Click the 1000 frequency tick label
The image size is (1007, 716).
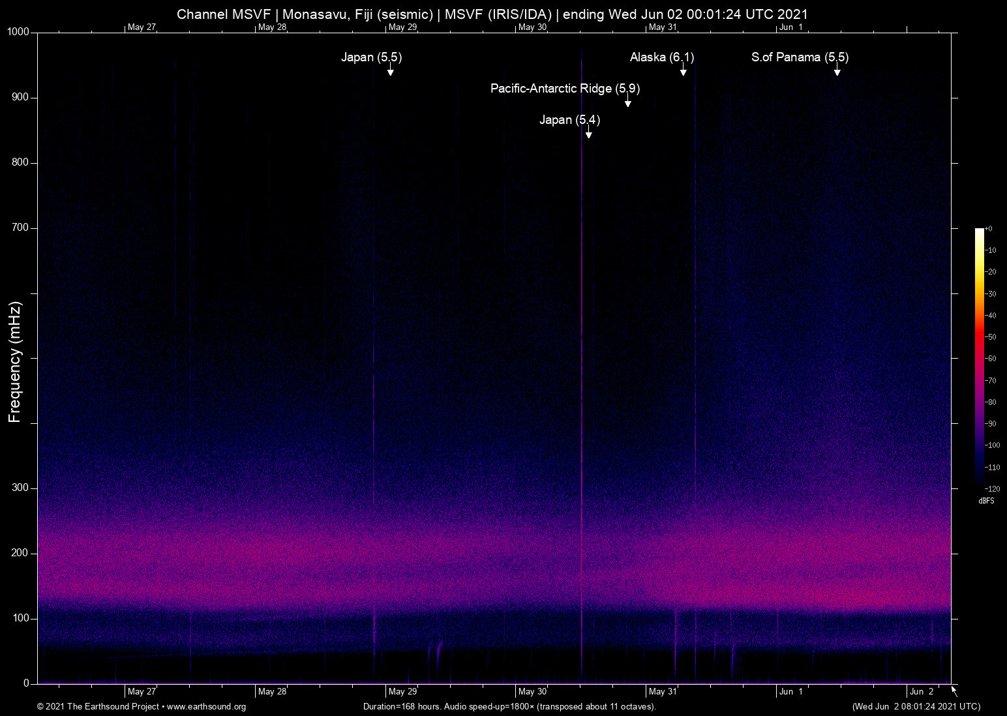(18, 33)
